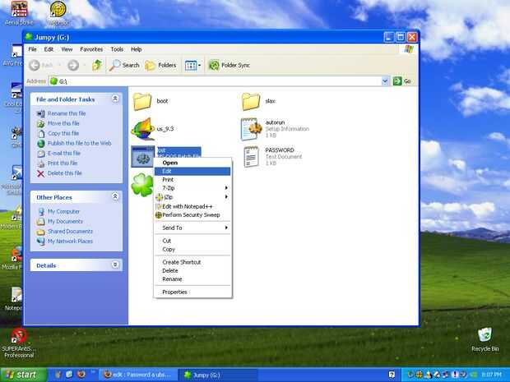This screenshot has height=382, width=510.
Task: Open the Views dropdown button
Action: coord(192,66)
